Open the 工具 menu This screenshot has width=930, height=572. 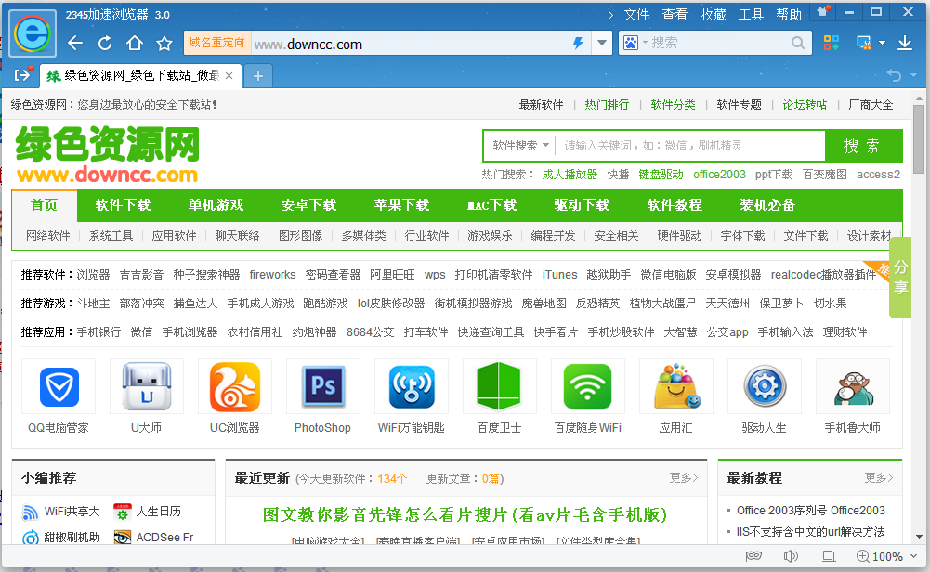coord(751,14)
